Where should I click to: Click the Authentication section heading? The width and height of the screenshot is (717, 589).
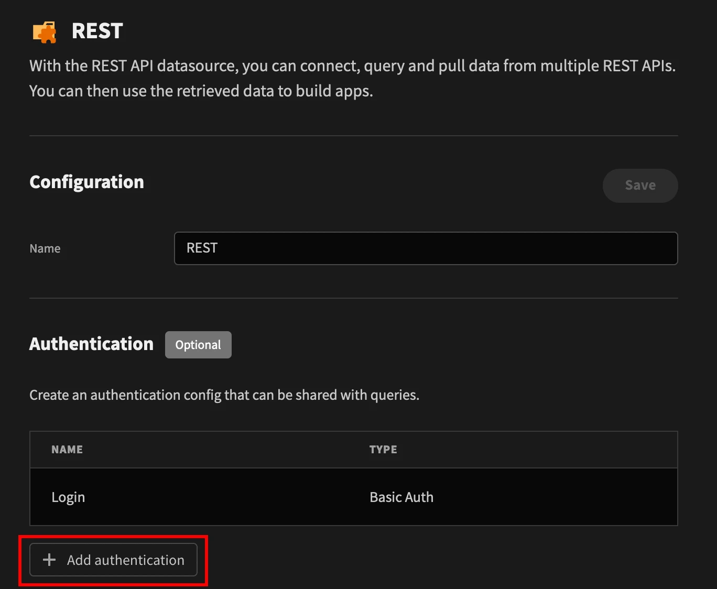(x=91, y=344)
